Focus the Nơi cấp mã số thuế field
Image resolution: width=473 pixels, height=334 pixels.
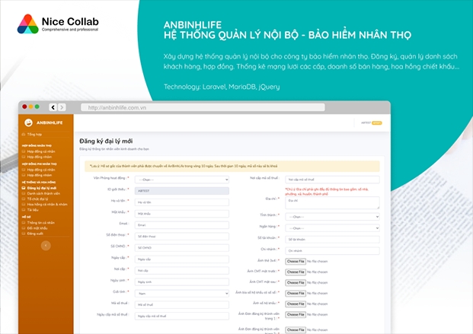point(332,180)
